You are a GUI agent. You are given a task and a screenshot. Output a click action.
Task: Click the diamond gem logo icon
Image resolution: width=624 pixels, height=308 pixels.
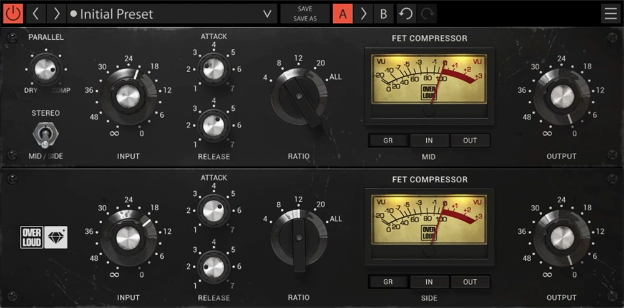[56, 237]
